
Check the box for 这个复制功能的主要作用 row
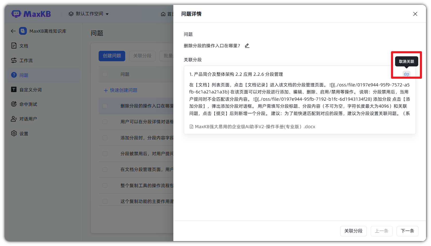[x=105, y=202]
